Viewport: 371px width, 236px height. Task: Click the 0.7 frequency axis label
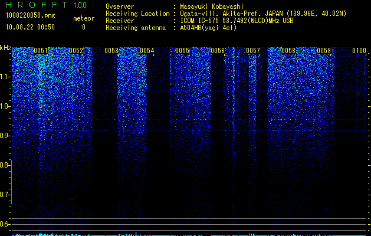point(5,195)
